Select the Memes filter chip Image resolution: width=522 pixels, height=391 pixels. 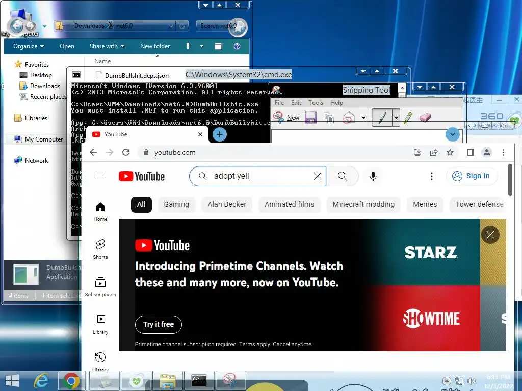click(425, 204)
